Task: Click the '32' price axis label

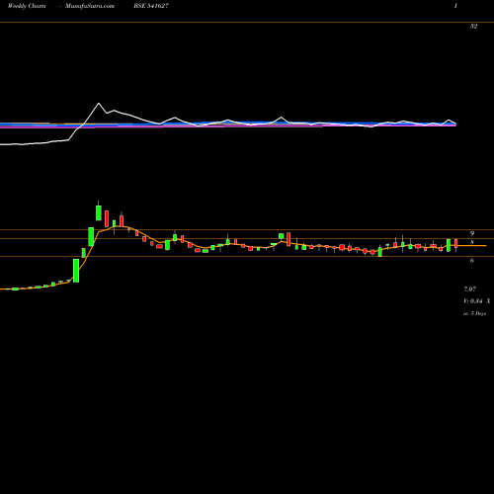Action: click(473, 27)
